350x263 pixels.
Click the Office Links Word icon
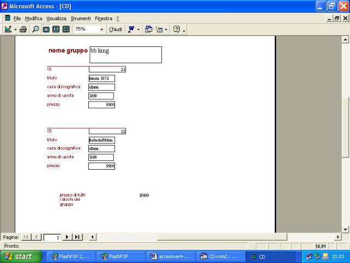pyautogui.click(x=131, y=29)
